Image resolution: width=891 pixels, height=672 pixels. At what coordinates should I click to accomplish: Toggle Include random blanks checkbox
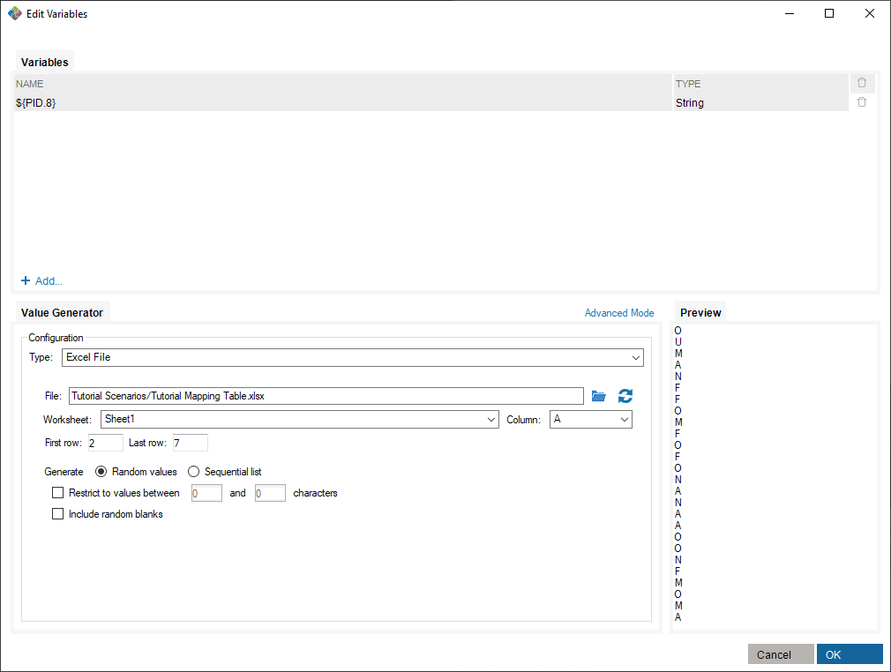click(x=58, y=514)
